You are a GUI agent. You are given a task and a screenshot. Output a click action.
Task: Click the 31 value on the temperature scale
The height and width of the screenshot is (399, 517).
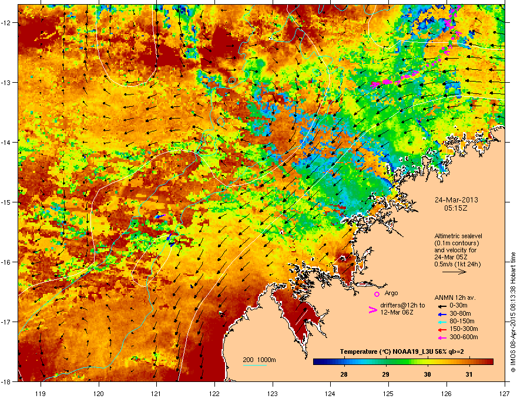pyautogui.click(x=469, y=374)
